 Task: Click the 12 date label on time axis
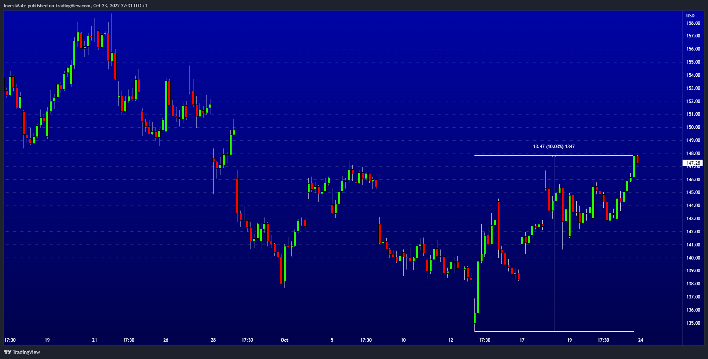pyautogui.click(x=451, y=340)
